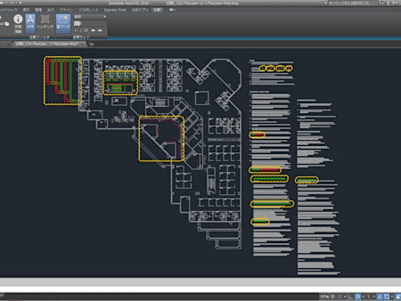
Task: Click the モデル button in status bar
Action: click(324, 295)
